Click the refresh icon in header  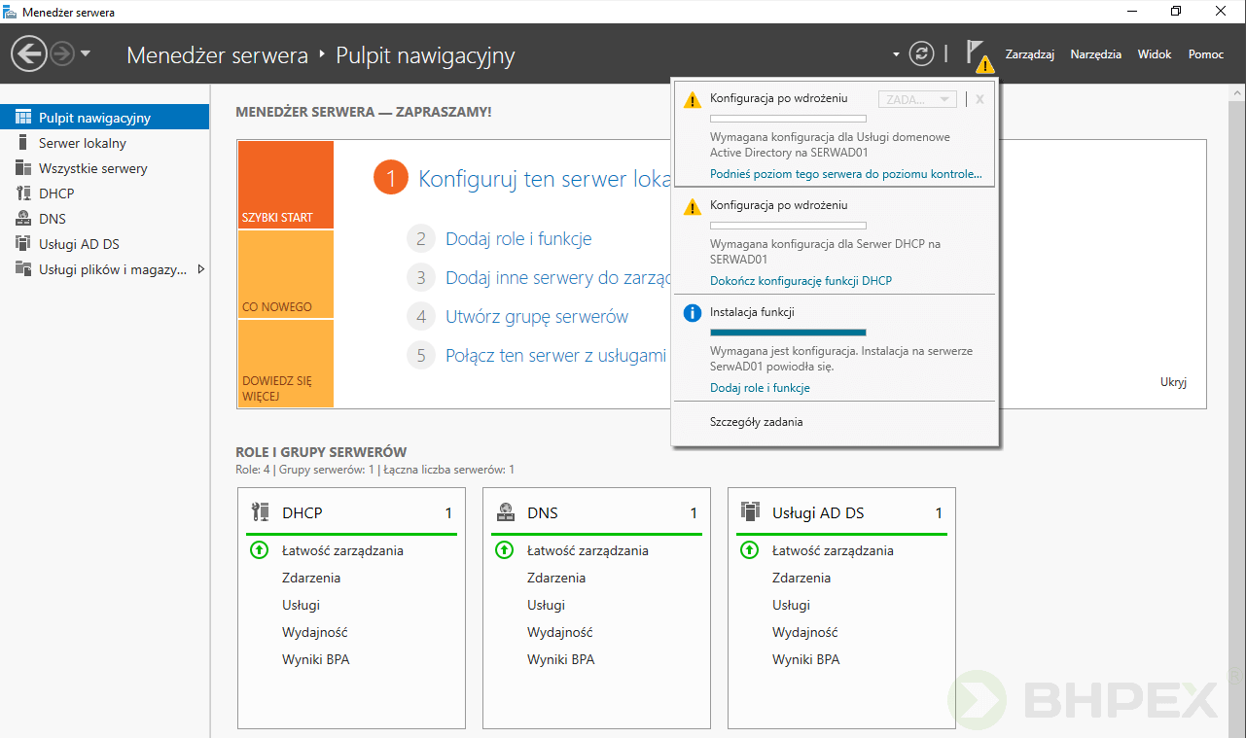(x=921, y=53)
